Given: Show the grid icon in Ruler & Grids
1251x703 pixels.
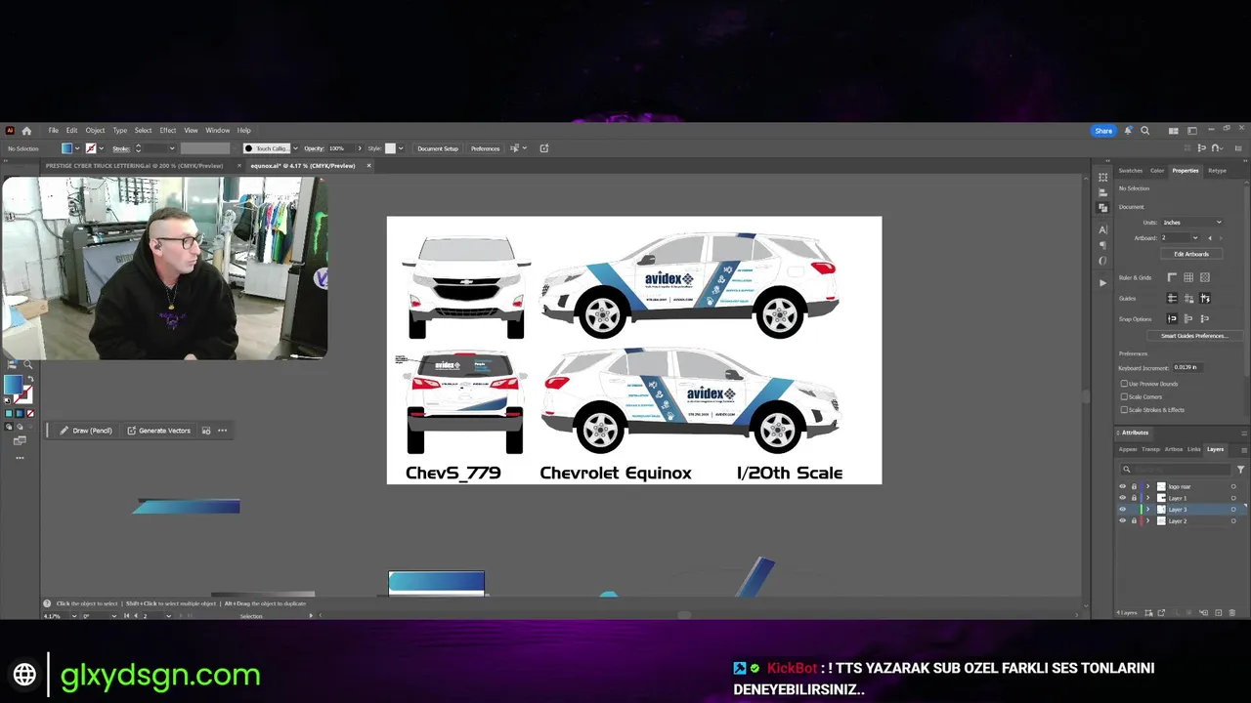Looking at the screenshot, I should pos(1188,277).
